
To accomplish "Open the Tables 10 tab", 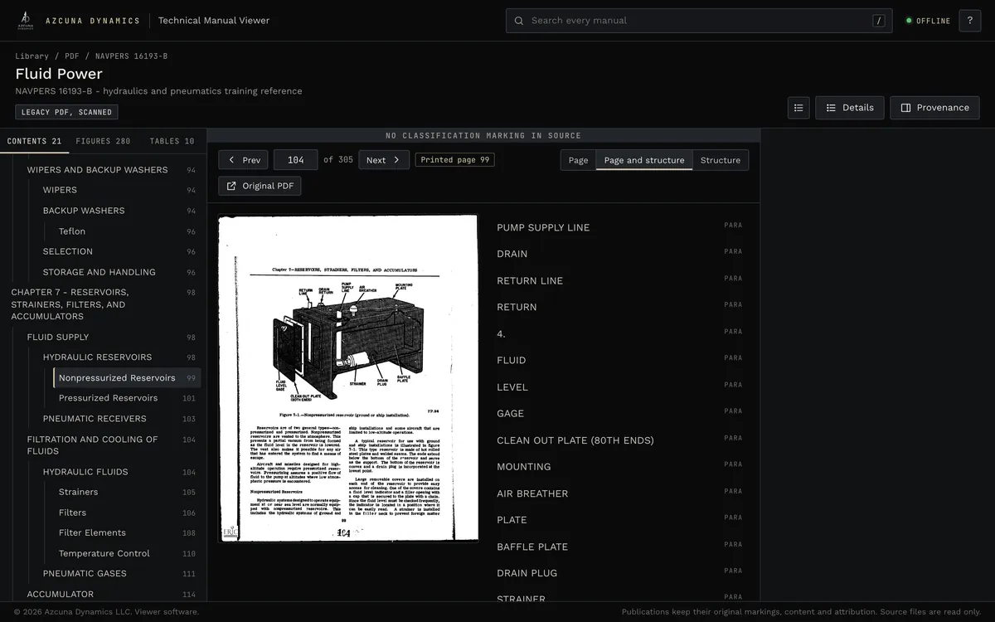I will [x=172, y=141].
